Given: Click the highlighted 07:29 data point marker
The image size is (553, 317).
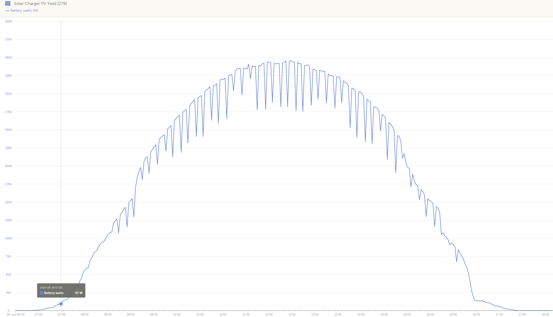Looking at the screenshot, I should click(x=61, y=304).
